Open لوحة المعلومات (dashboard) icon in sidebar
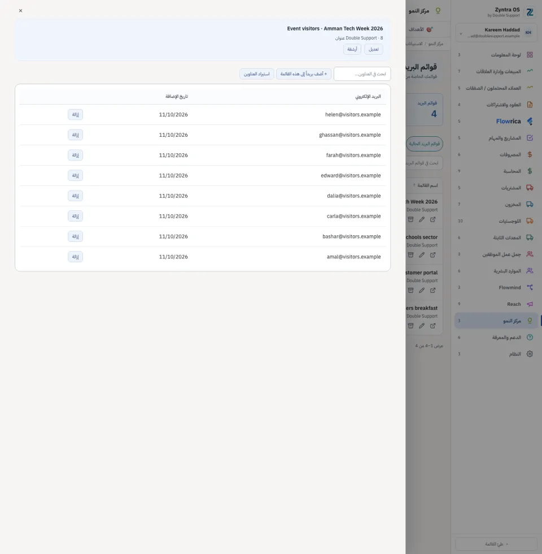Screen dimensions: 542x554 [530, 55]
